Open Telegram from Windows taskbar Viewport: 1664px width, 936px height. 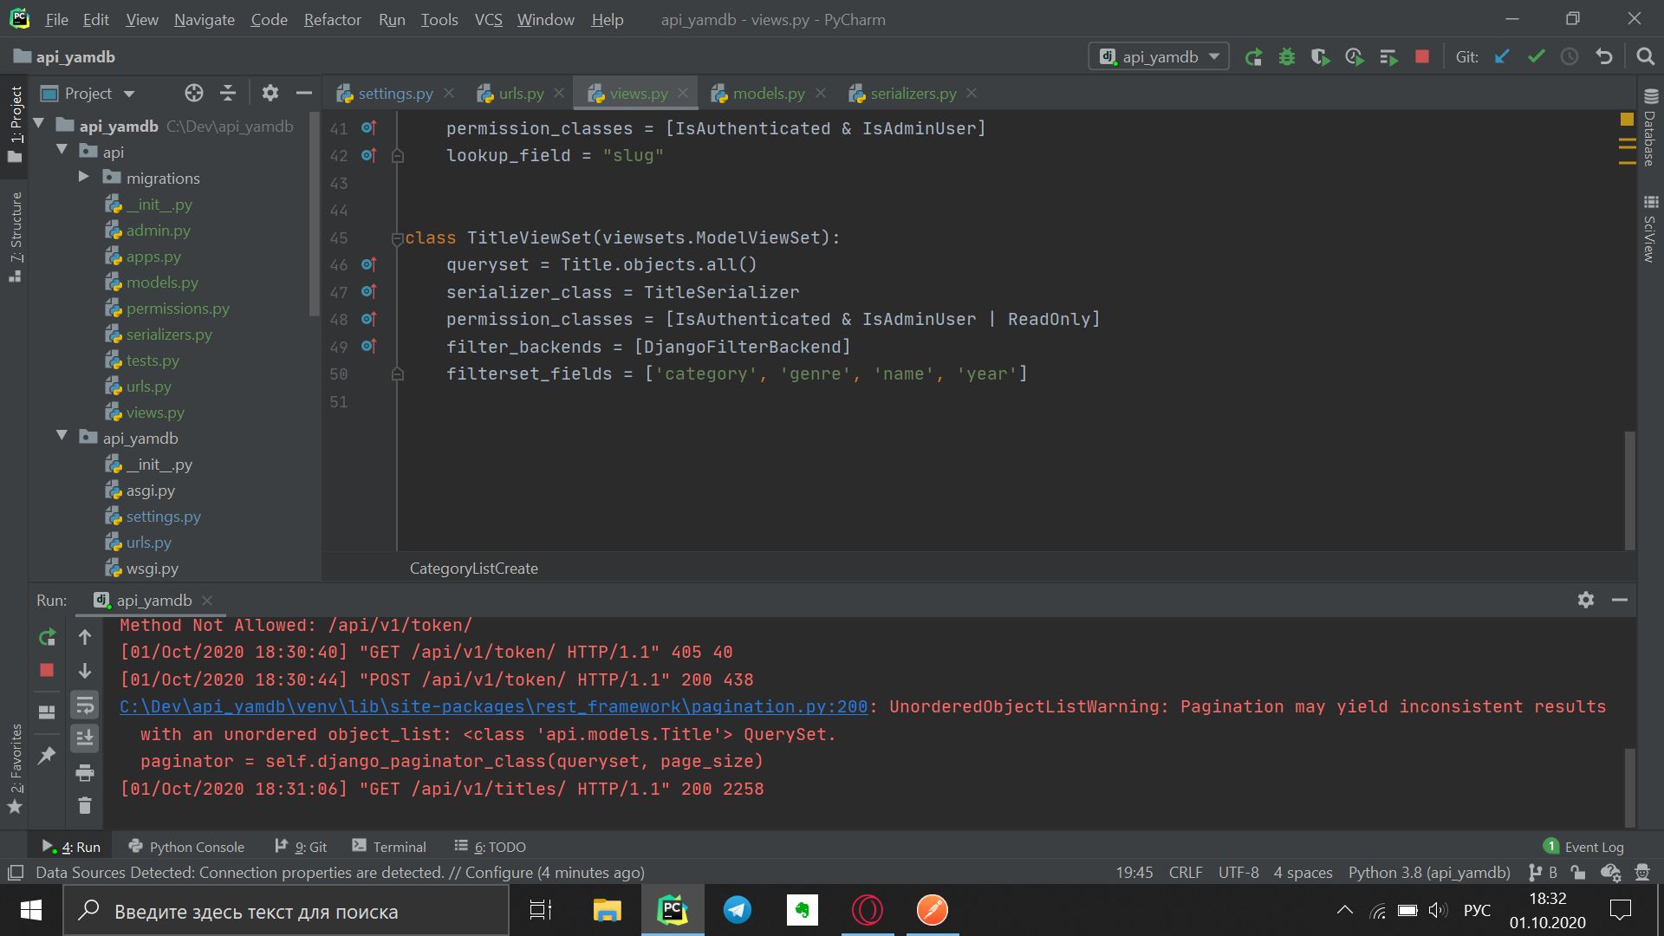point(737,910)
